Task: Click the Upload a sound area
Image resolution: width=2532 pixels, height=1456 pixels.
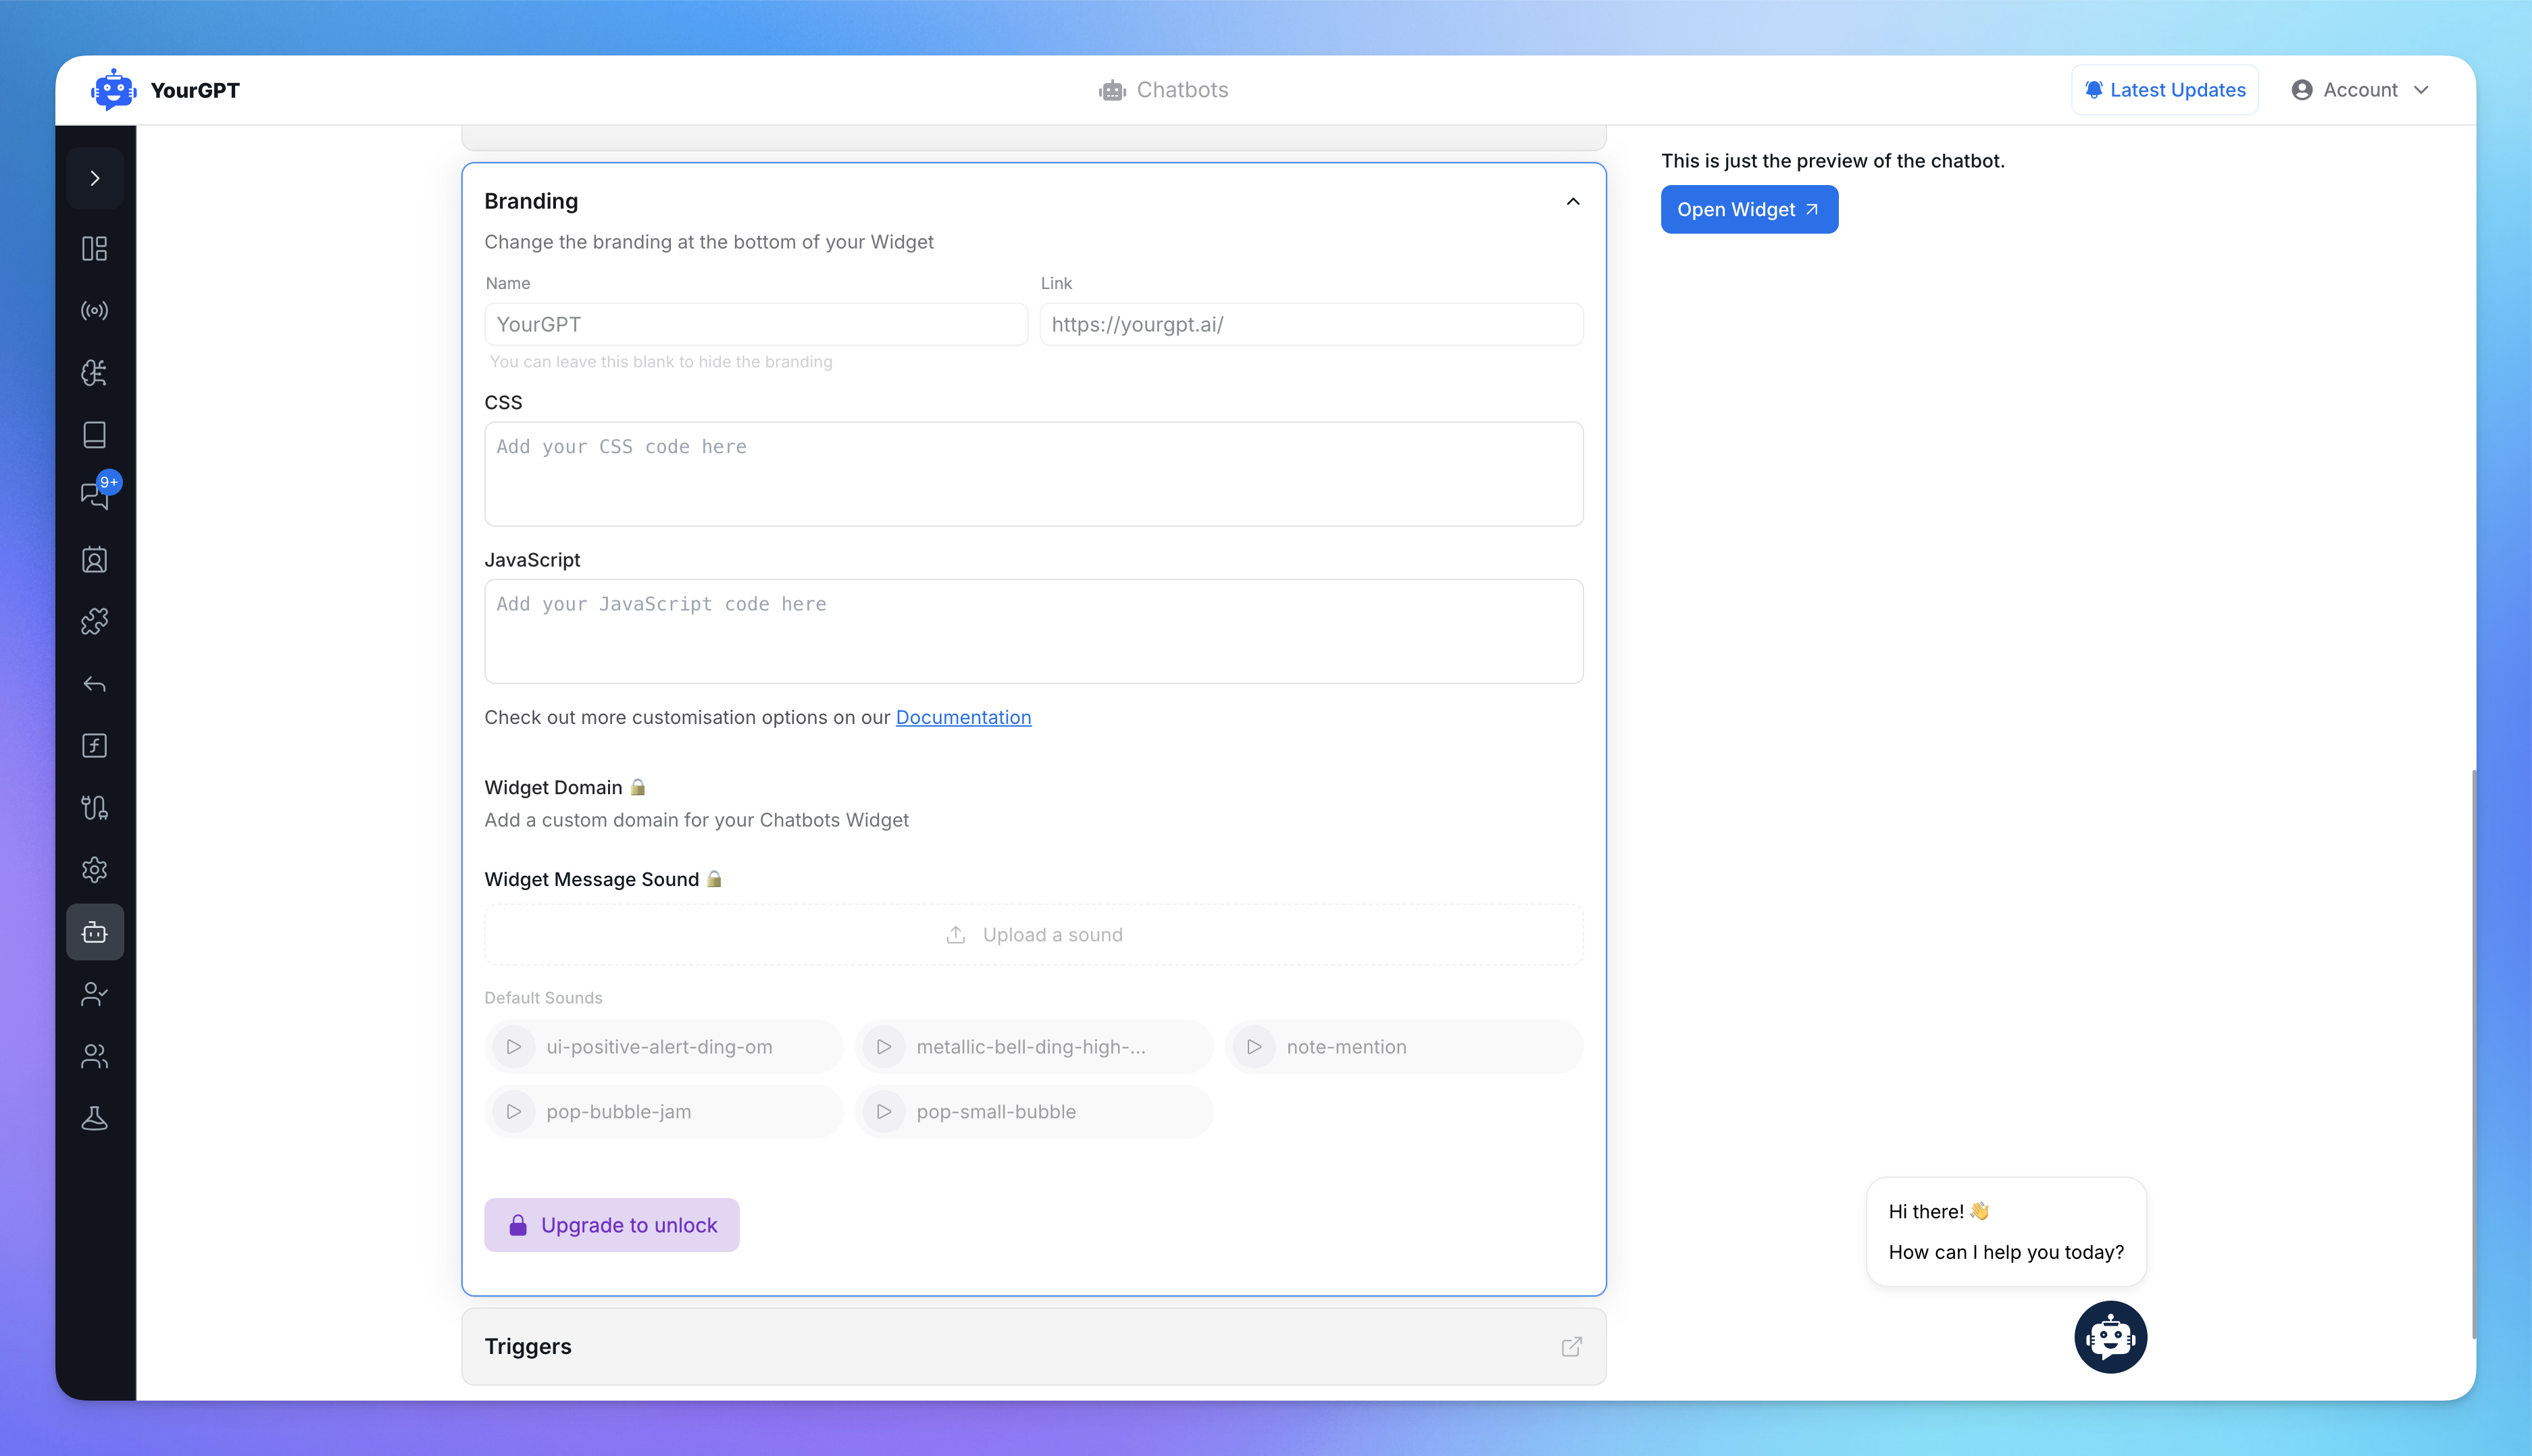Action: click(1034, 935)
